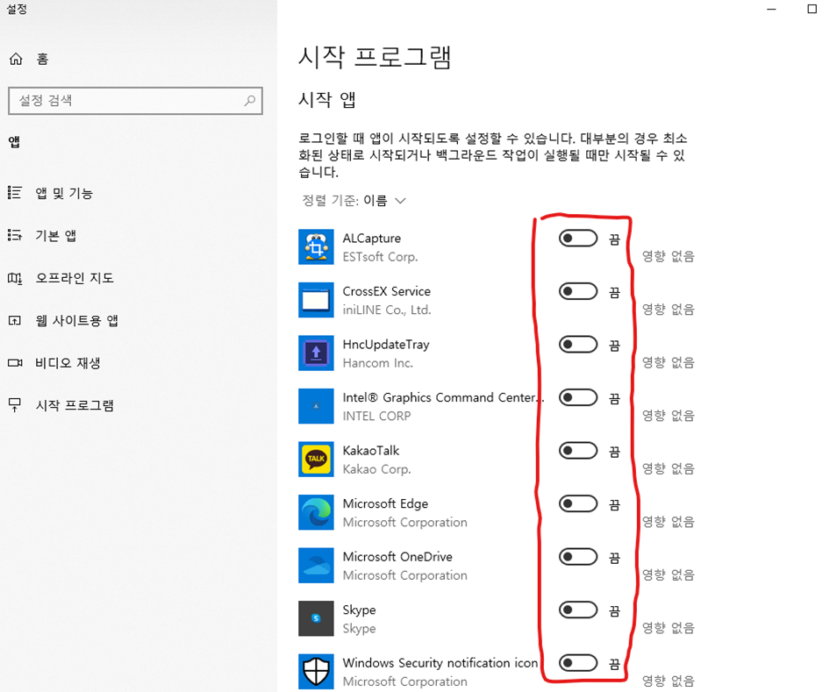Viewport: 837px width, 692px height.
Task: Enable KakaoTalk startup switch
Action: pos(578,451)
